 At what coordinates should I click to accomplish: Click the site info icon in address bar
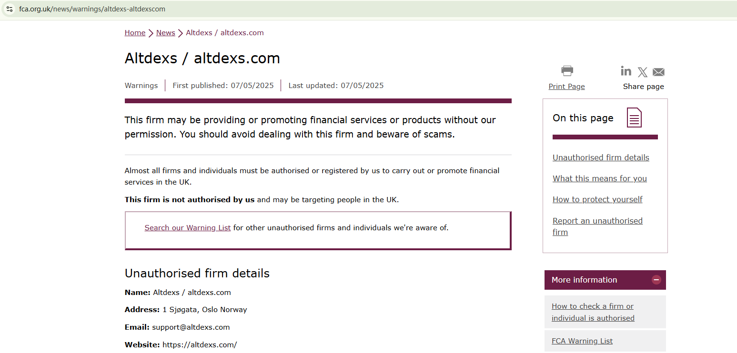pos(10,9)
